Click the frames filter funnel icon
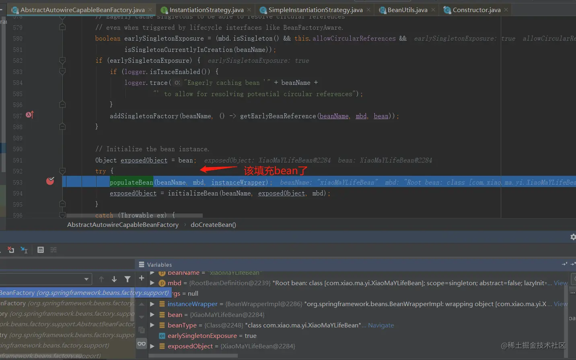The image size is (576, 360). [128, 279]
